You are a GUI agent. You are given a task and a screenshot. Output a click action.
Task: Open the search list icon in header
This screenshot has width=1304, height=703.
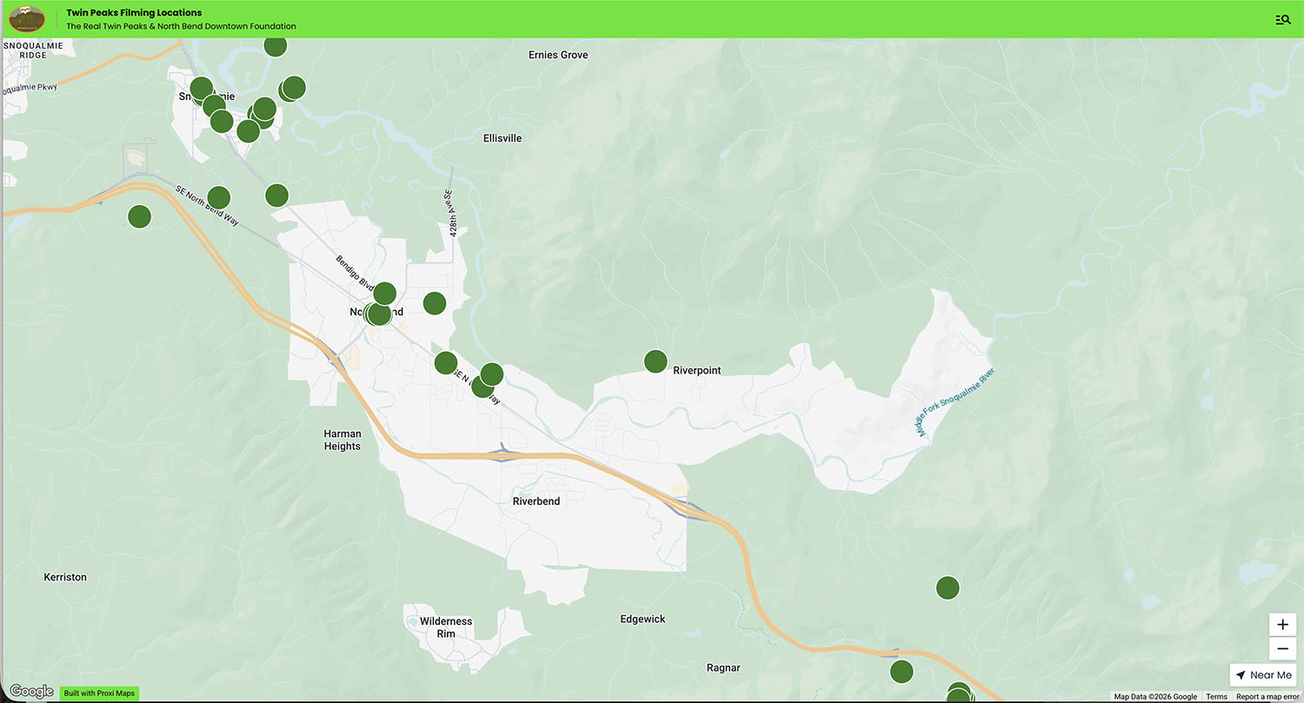click(x=1282, y=19)
